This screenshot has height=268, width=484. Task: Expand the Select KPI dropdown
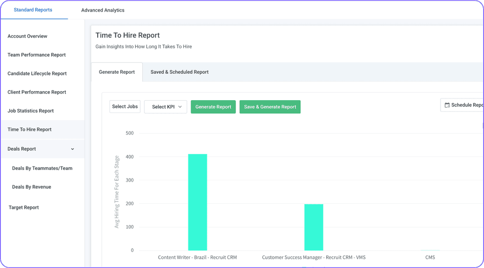[165, 106]
